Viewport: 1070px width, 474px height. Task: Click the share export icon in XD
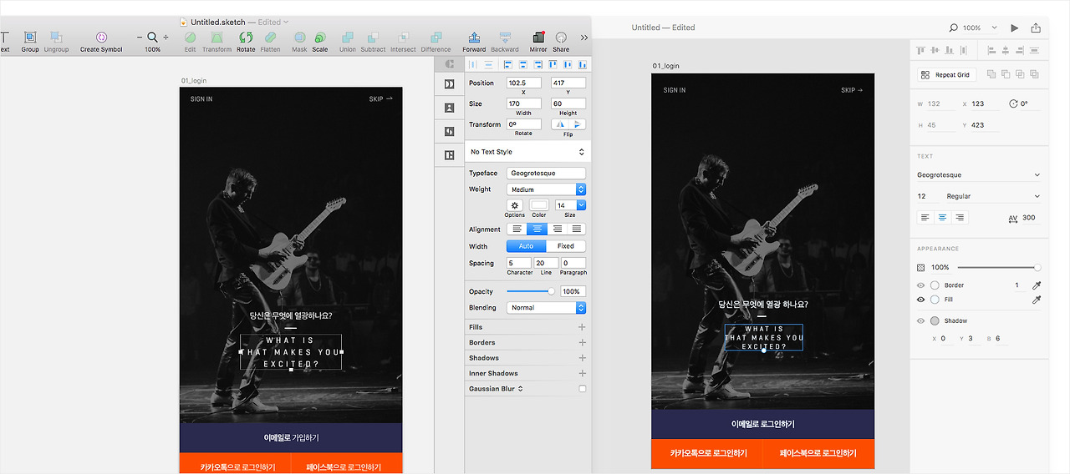(1037, 28)
